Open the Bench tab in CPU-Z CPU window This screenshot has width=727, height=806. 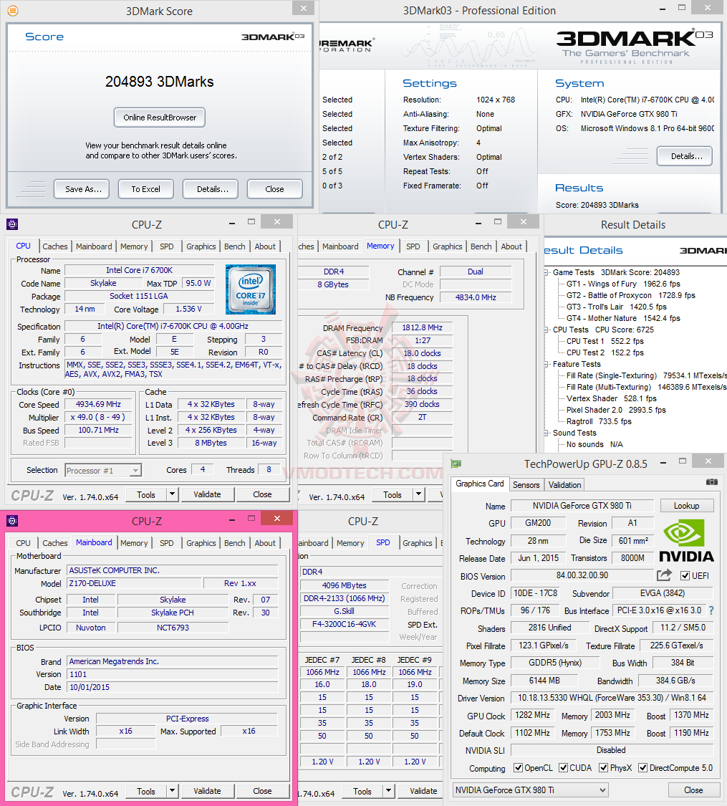coord(235,246)
